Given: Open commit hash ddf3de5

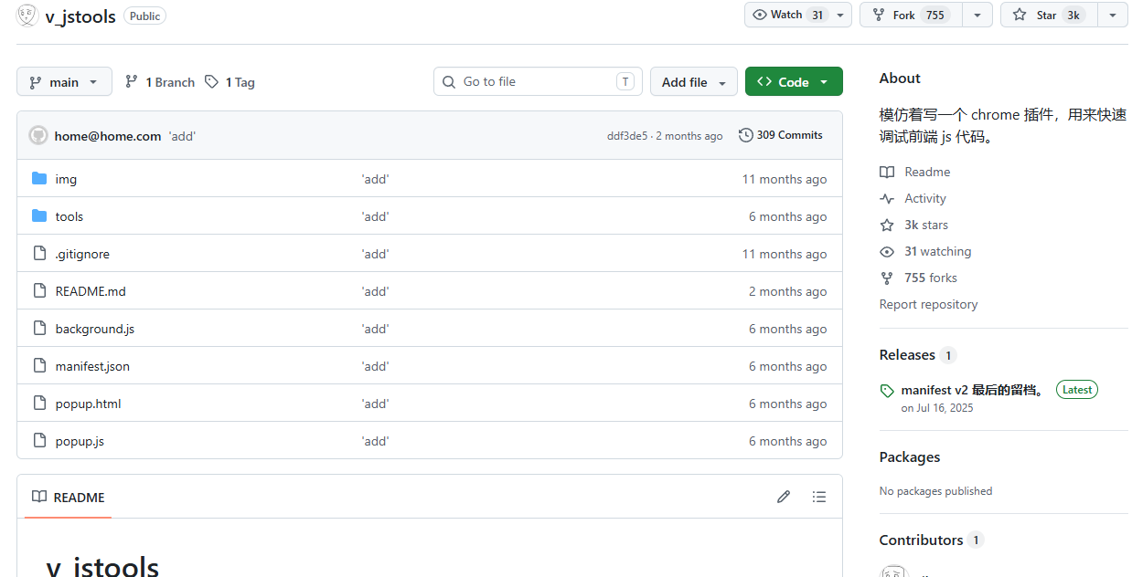Looking at the screenshot, I should [627, 136].
